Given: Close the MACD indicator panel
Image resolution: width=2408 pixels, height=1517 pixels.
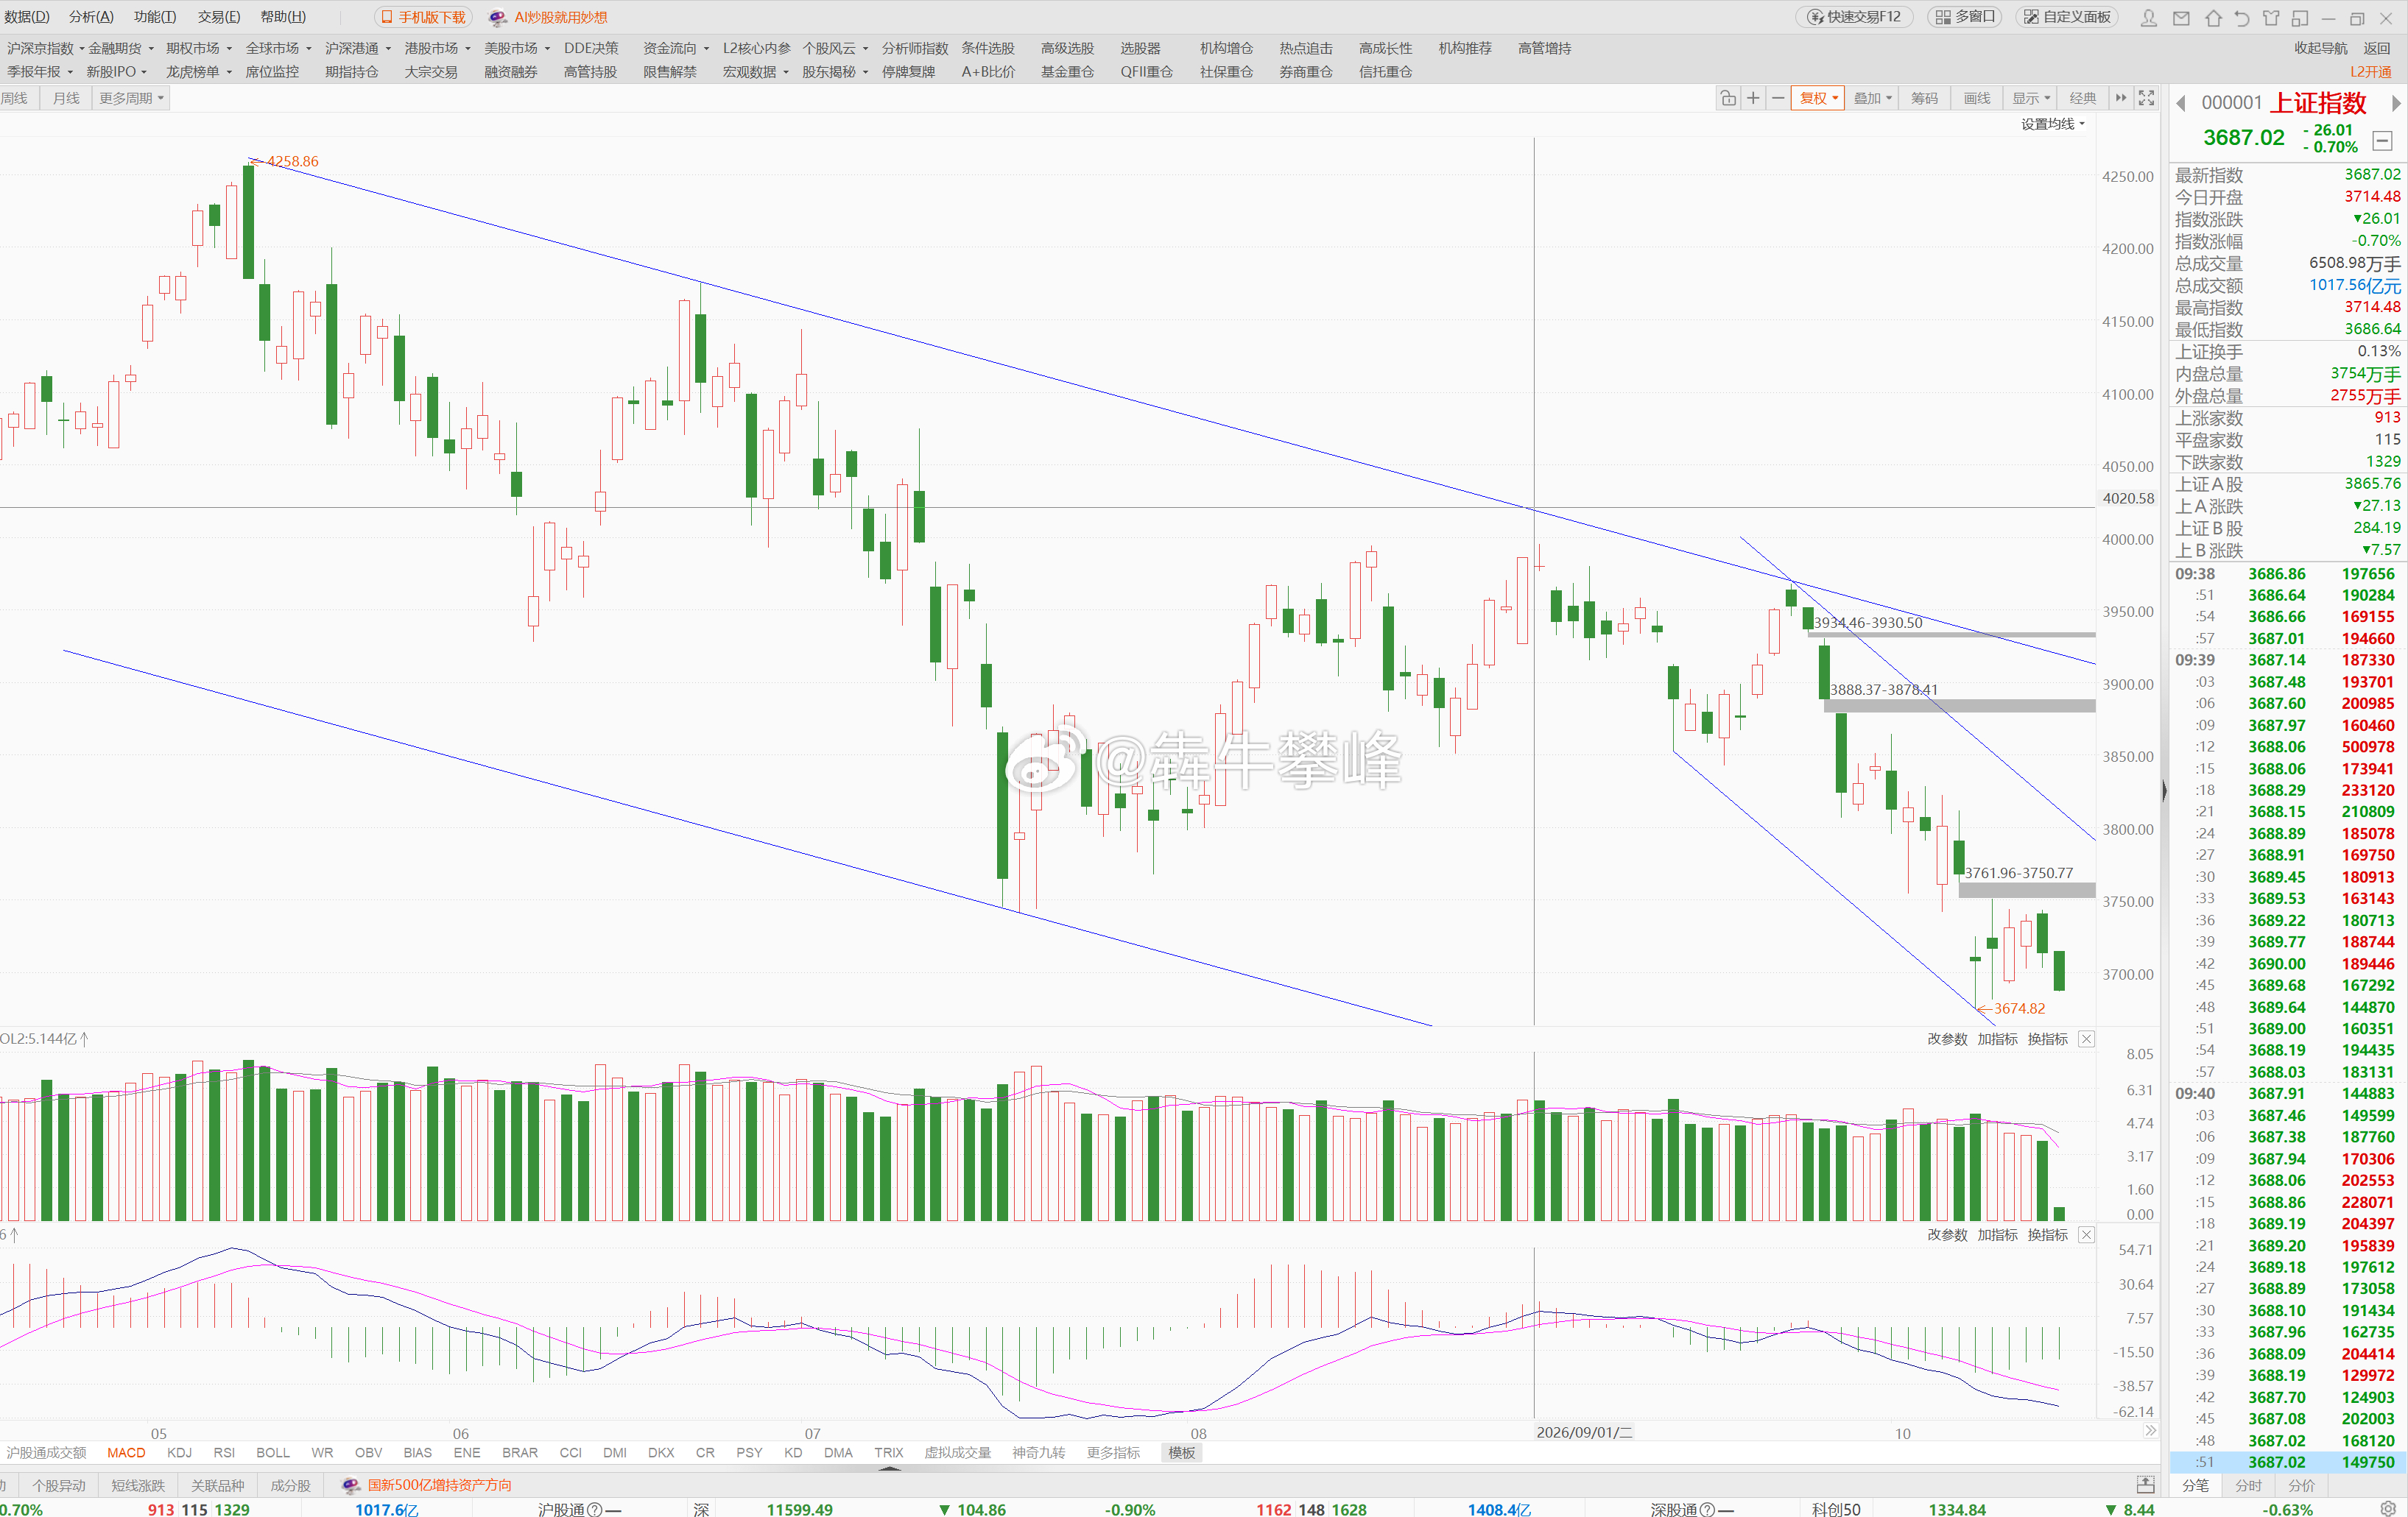Looking at the screenshot, I should (2087, 1235).
